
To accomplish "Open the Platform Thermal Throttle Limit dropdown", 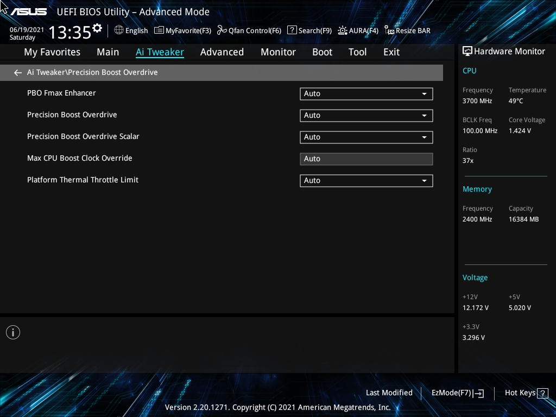I will [x=366, y=180].
